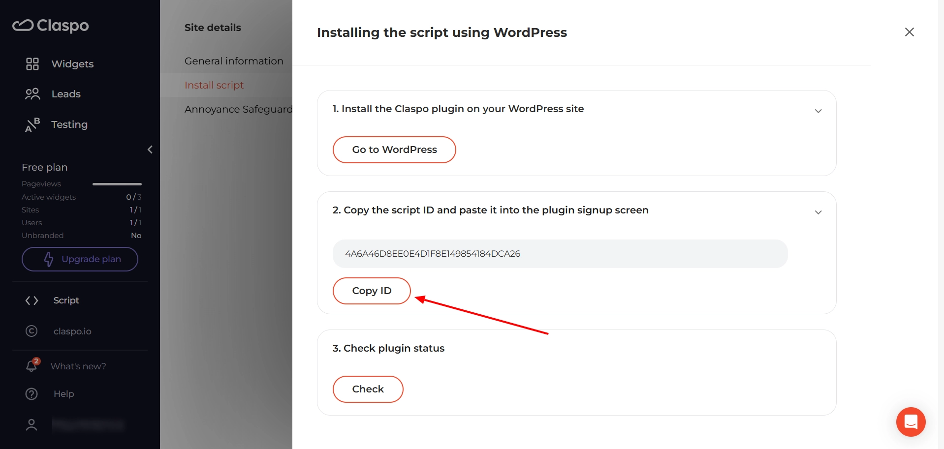The height and width of the screenshot is (449, 944).
Task: Click the Copy ID button
Action: tap(372, 291)
